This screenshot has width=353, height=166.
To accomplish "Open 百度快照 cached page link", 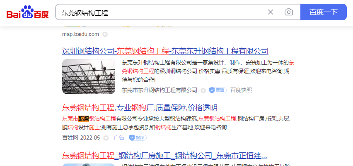I will click(x=241, y=90).
